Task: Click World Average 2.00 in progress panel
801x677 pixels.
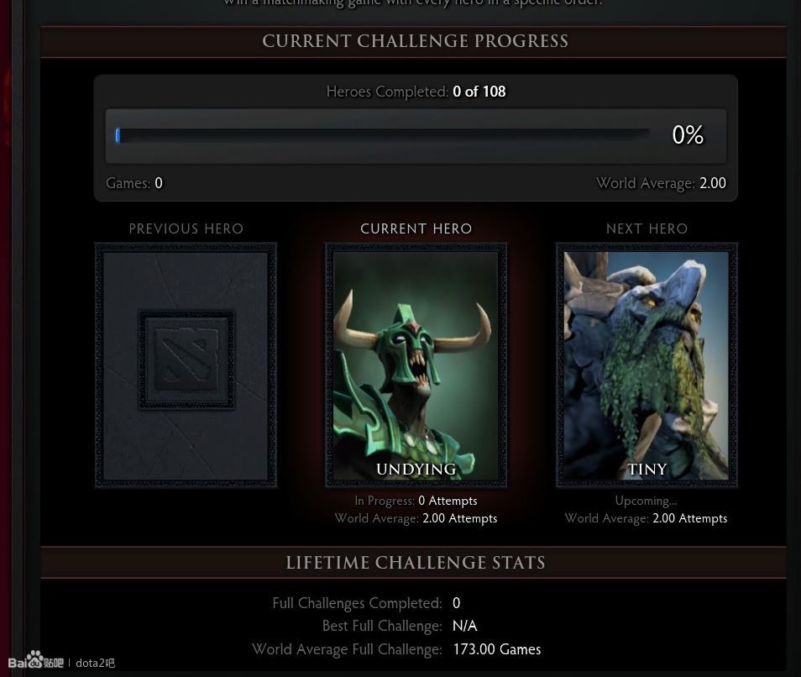Action: pyautogui.click(x=661, y=183)
